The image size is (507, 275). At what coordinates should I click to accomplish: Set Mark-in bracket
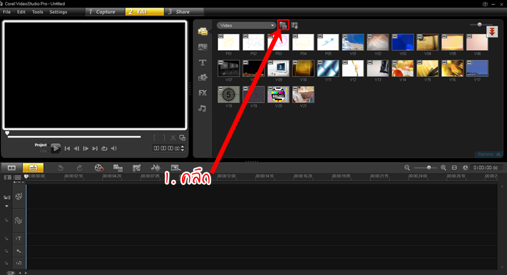tap(155, 137)
